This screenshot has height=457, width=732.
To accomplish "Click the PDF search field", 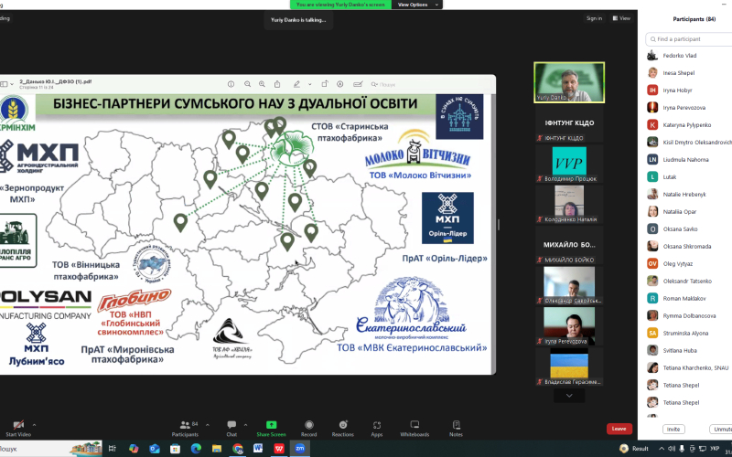I will 429,84.
